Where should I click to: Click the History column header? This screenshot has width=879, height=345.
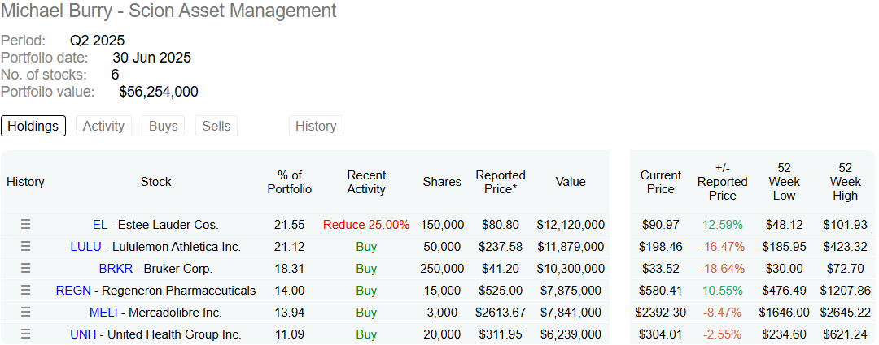click(25, 182)
